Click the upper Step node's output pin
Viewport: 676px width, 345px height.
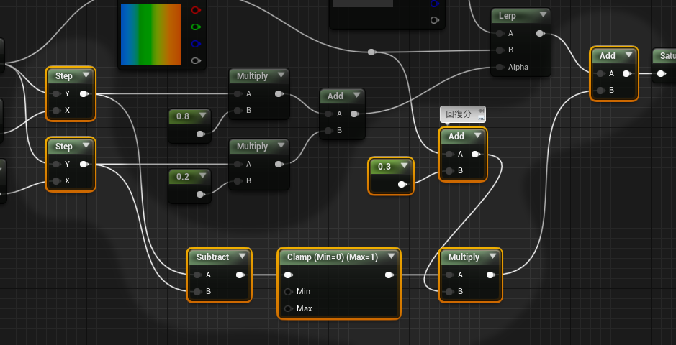[84, 93]
